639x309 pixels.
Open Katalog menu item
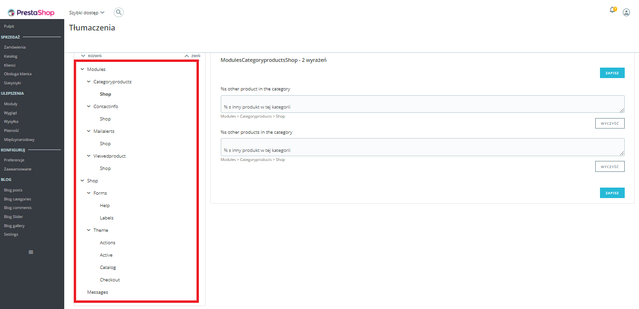pyautogui.click(x=10, y=56)
